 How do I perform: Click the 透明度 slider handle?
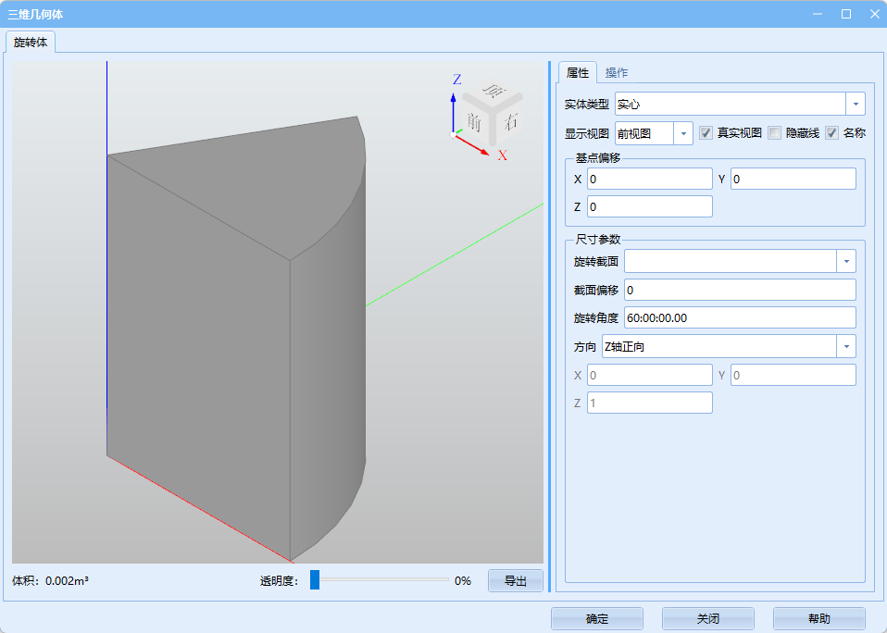pos(315,580)
